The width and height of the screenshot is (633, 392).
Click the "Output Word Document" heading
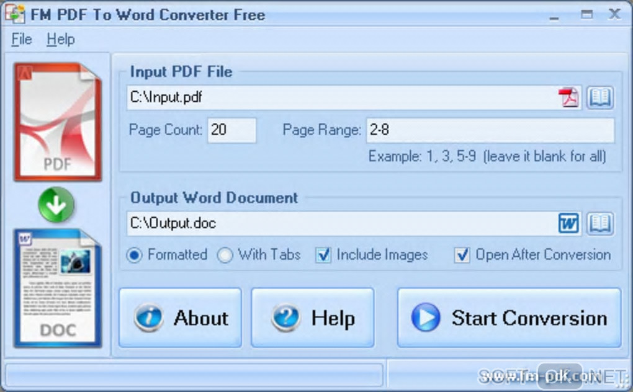pos(214,198)
